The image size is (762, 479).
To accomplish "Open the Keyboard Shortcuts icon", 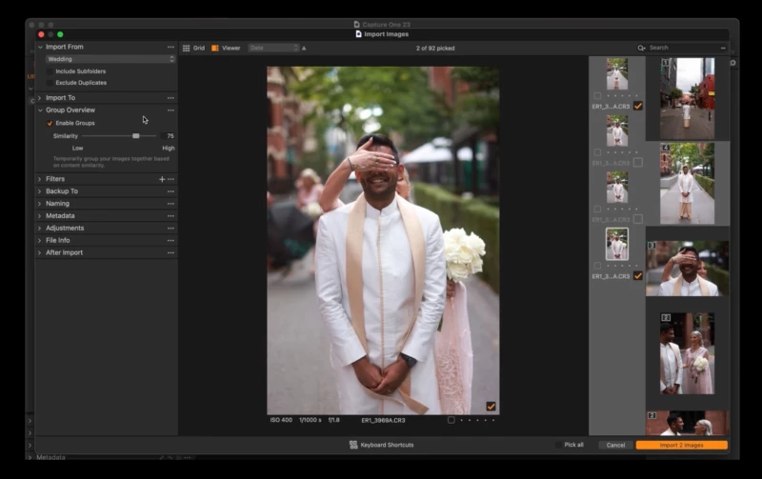I will coord(353,445).
